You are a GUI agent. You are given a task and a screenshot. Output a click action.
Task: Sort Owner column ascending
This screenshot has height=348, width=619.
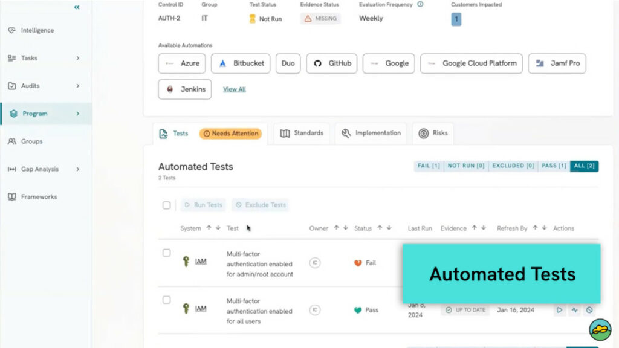coord(336,228)
